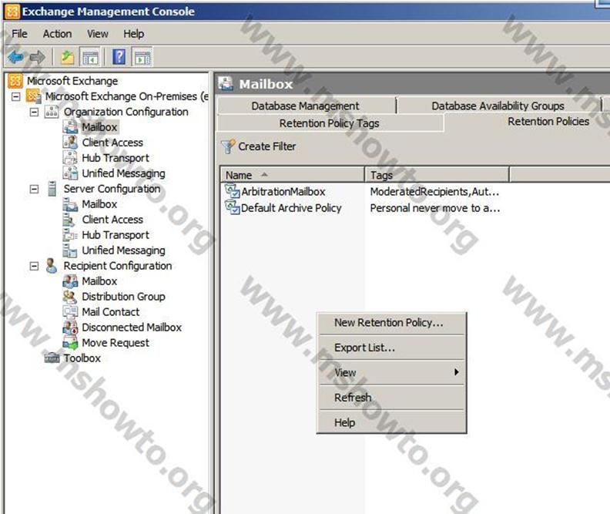Click the Disconnected Mailbox icon

click(x=70, y=328)
